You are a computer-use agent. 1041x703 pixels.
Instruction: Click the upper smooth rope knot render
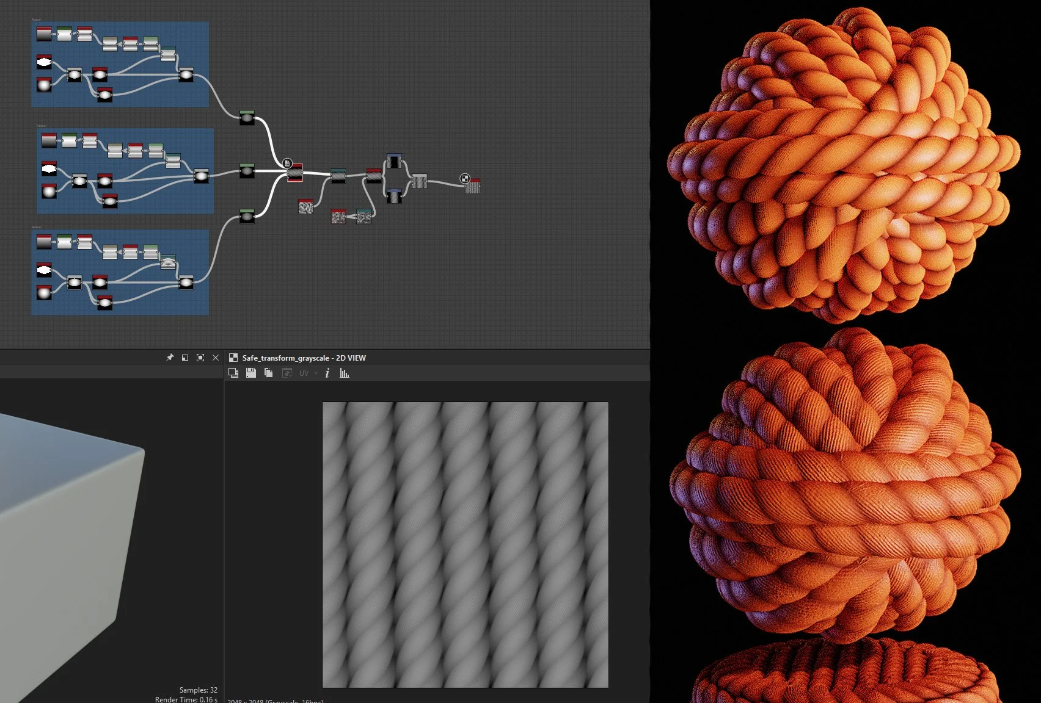pyautogui.click(x=844, y=166)
